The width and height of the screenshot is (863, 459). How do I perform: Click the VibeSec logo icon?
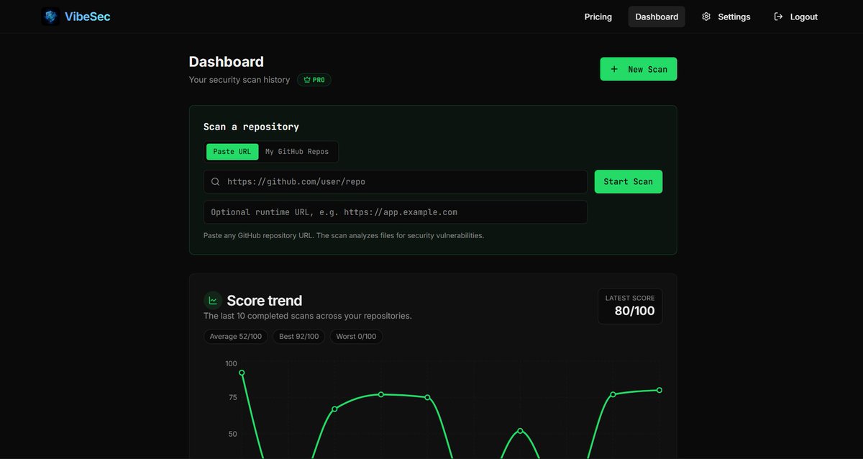point(50,16)
